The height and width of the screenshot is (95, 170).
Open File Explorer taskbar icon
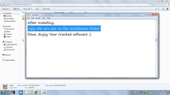pos(28,93)
